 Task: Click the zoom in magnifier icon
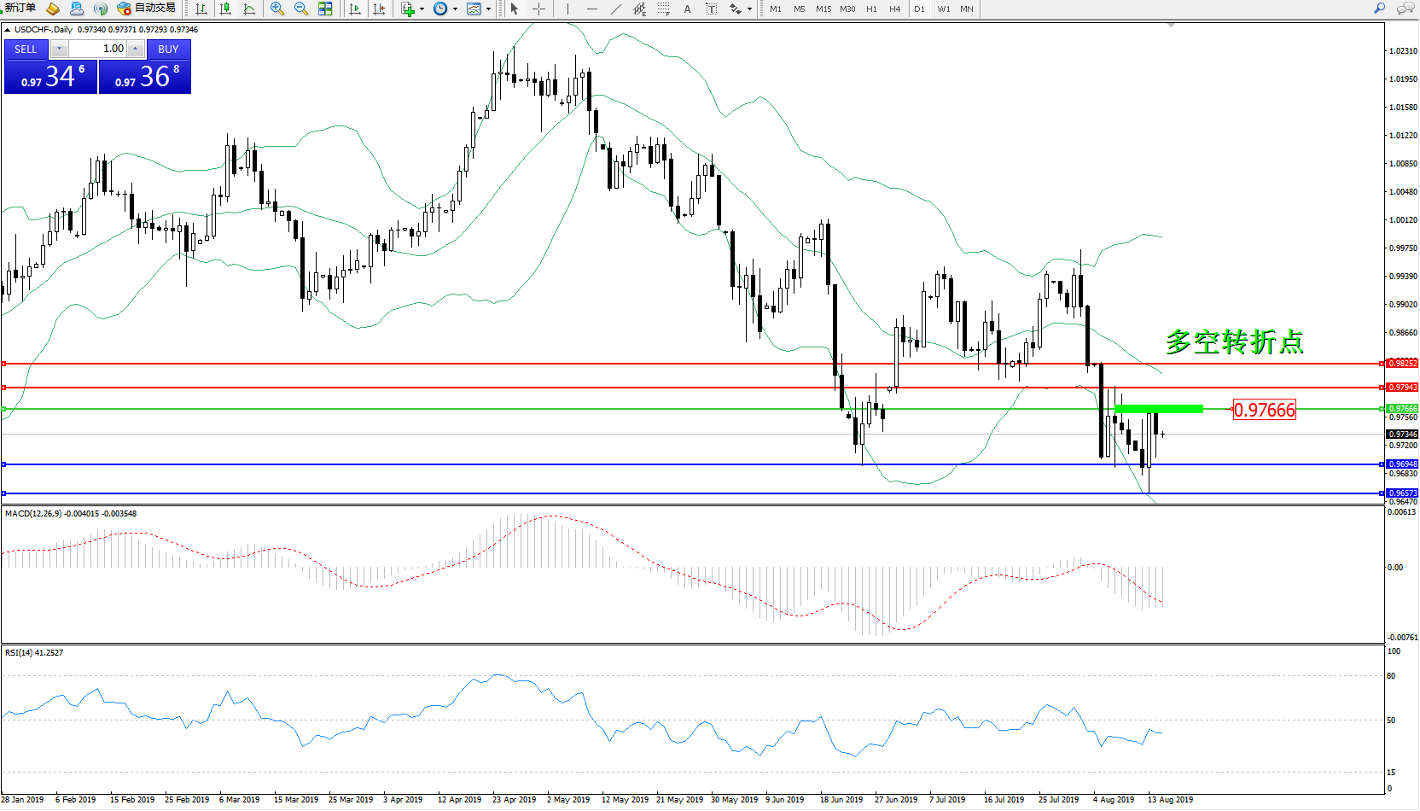point(277,9)
